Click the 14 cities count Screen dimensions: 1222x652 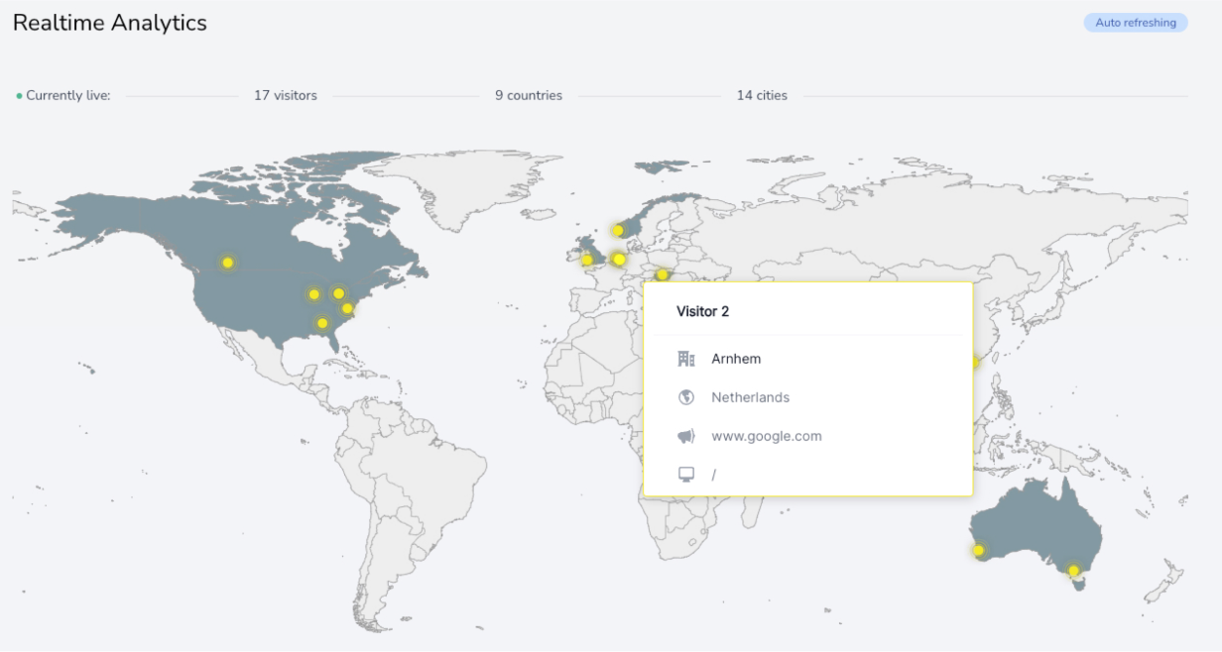[762, 96]
